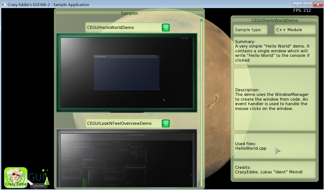Maximize the Sample Application window
Screen dimensions: 324x190
(308, 5)
